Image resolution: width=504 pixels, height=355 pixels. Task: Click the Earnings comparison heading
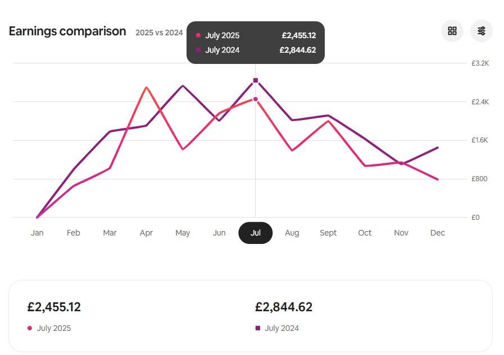tap(67, 31)
